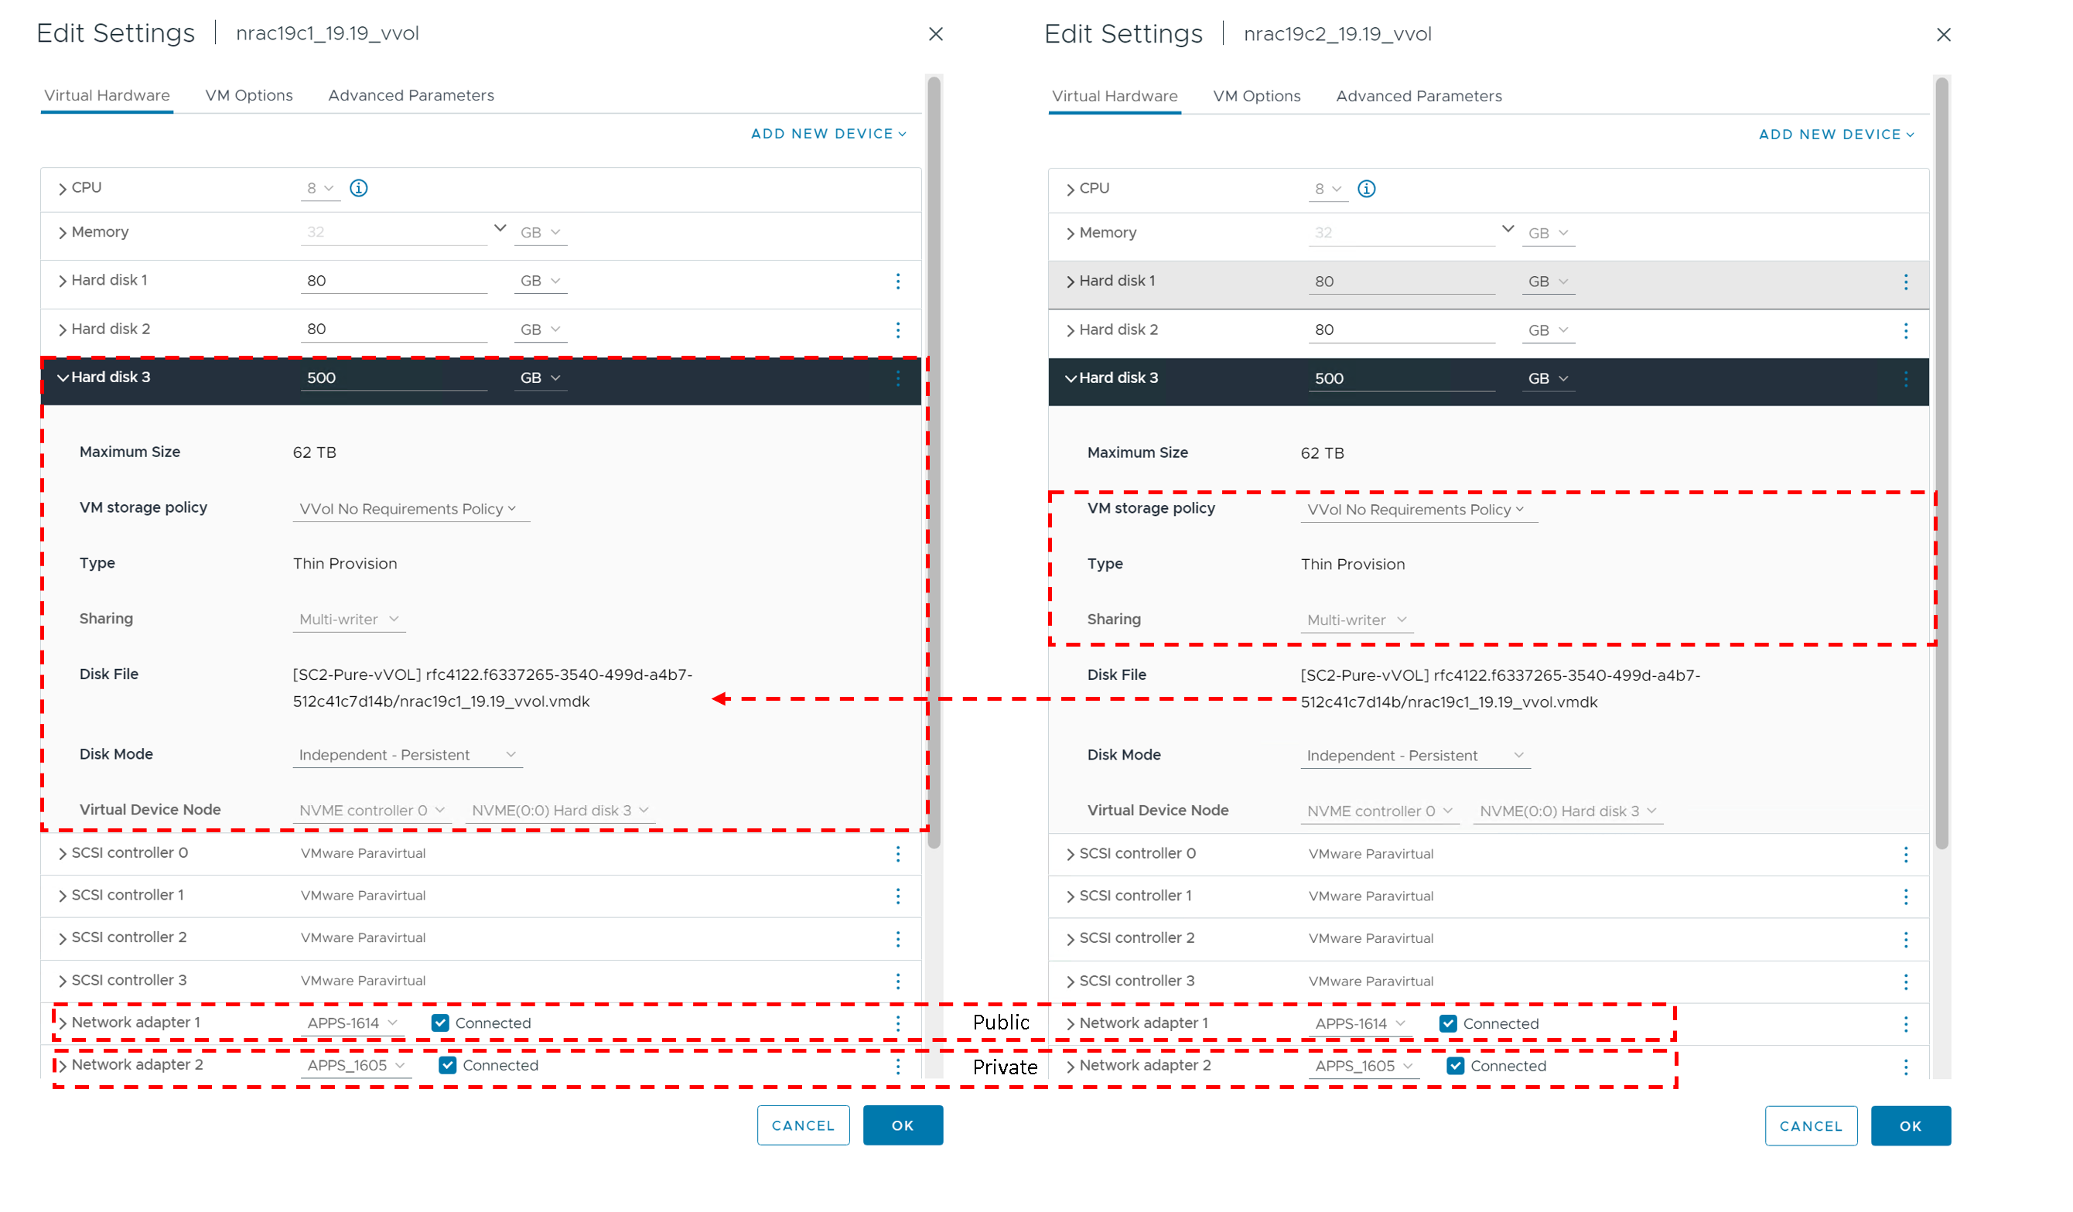
Task: Expand SCSI controller 1 row in nrac19c1 panel
Action: [63, 896]
